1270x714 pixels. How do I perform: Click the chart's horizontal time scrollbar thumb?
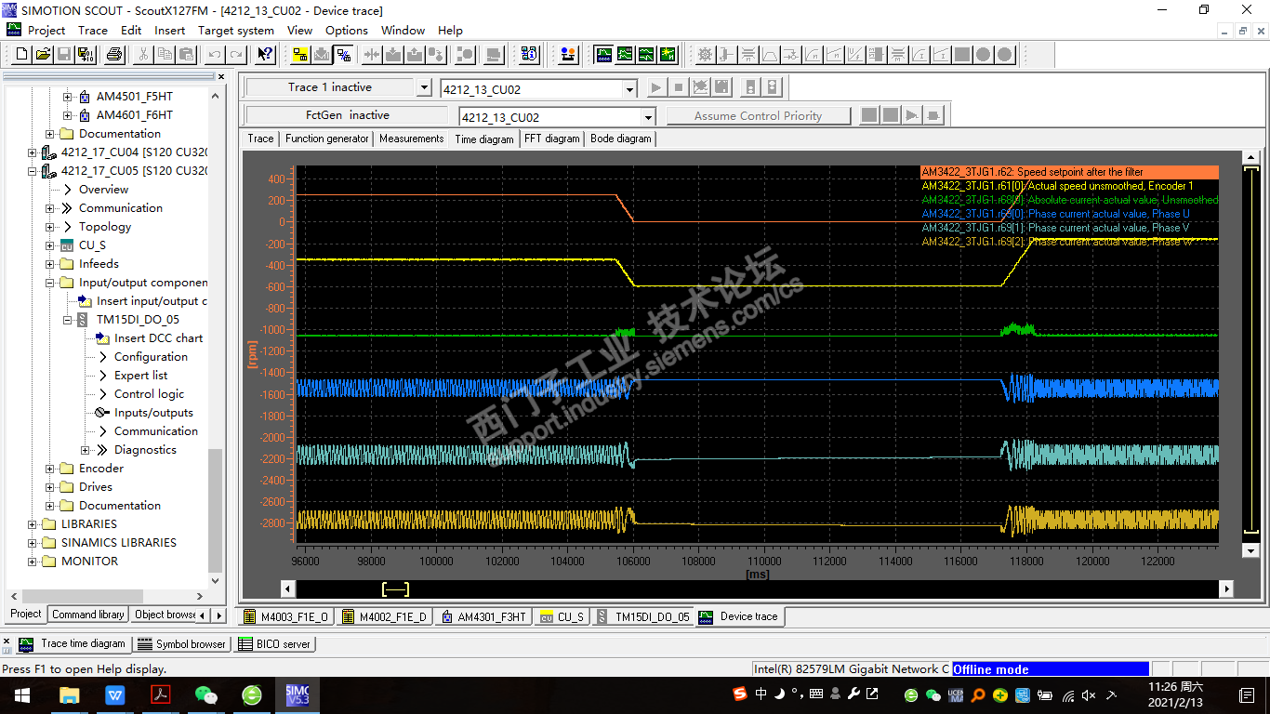point(395,588)
